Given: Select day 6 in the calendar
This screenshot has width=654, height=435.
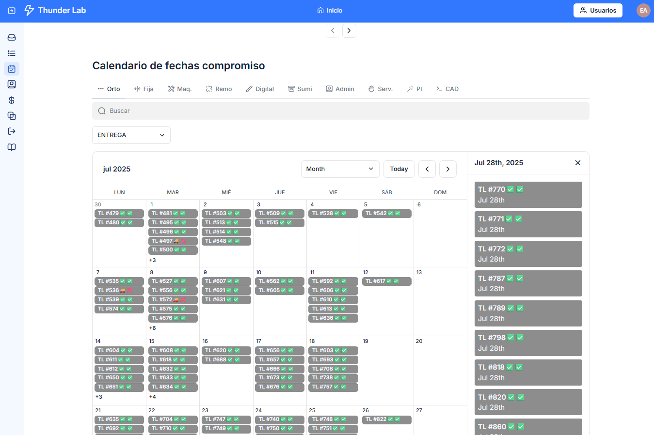Looking at the screenshot, I should [x=419, y=204].
